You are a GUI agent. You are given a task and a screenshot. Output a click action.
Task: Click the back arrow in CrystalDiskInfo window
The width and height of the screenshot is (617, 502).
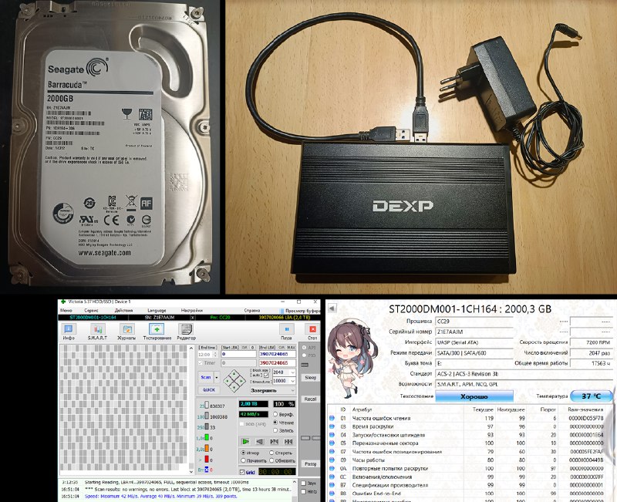(x=332, y=308)
